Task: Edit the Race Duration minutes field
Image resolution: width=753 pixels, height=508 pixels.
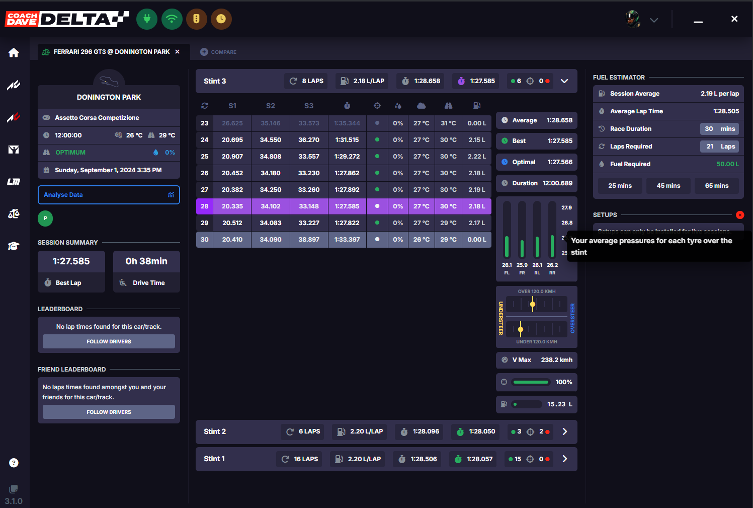Action: pyautogui.click(x=719, y=129)
